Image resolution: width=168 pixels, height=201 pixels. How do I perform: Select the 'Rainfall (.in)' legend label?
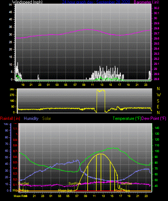coord(10,118)
